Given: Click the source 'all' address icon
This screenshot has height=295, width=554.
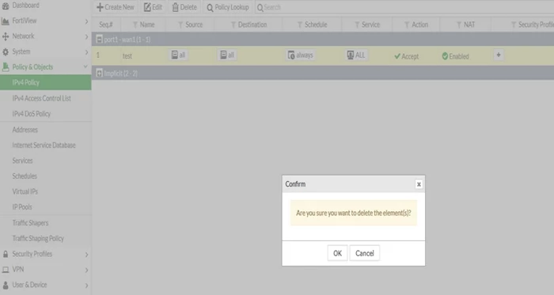Looking at the screenshot, I should tap(175, 55).
